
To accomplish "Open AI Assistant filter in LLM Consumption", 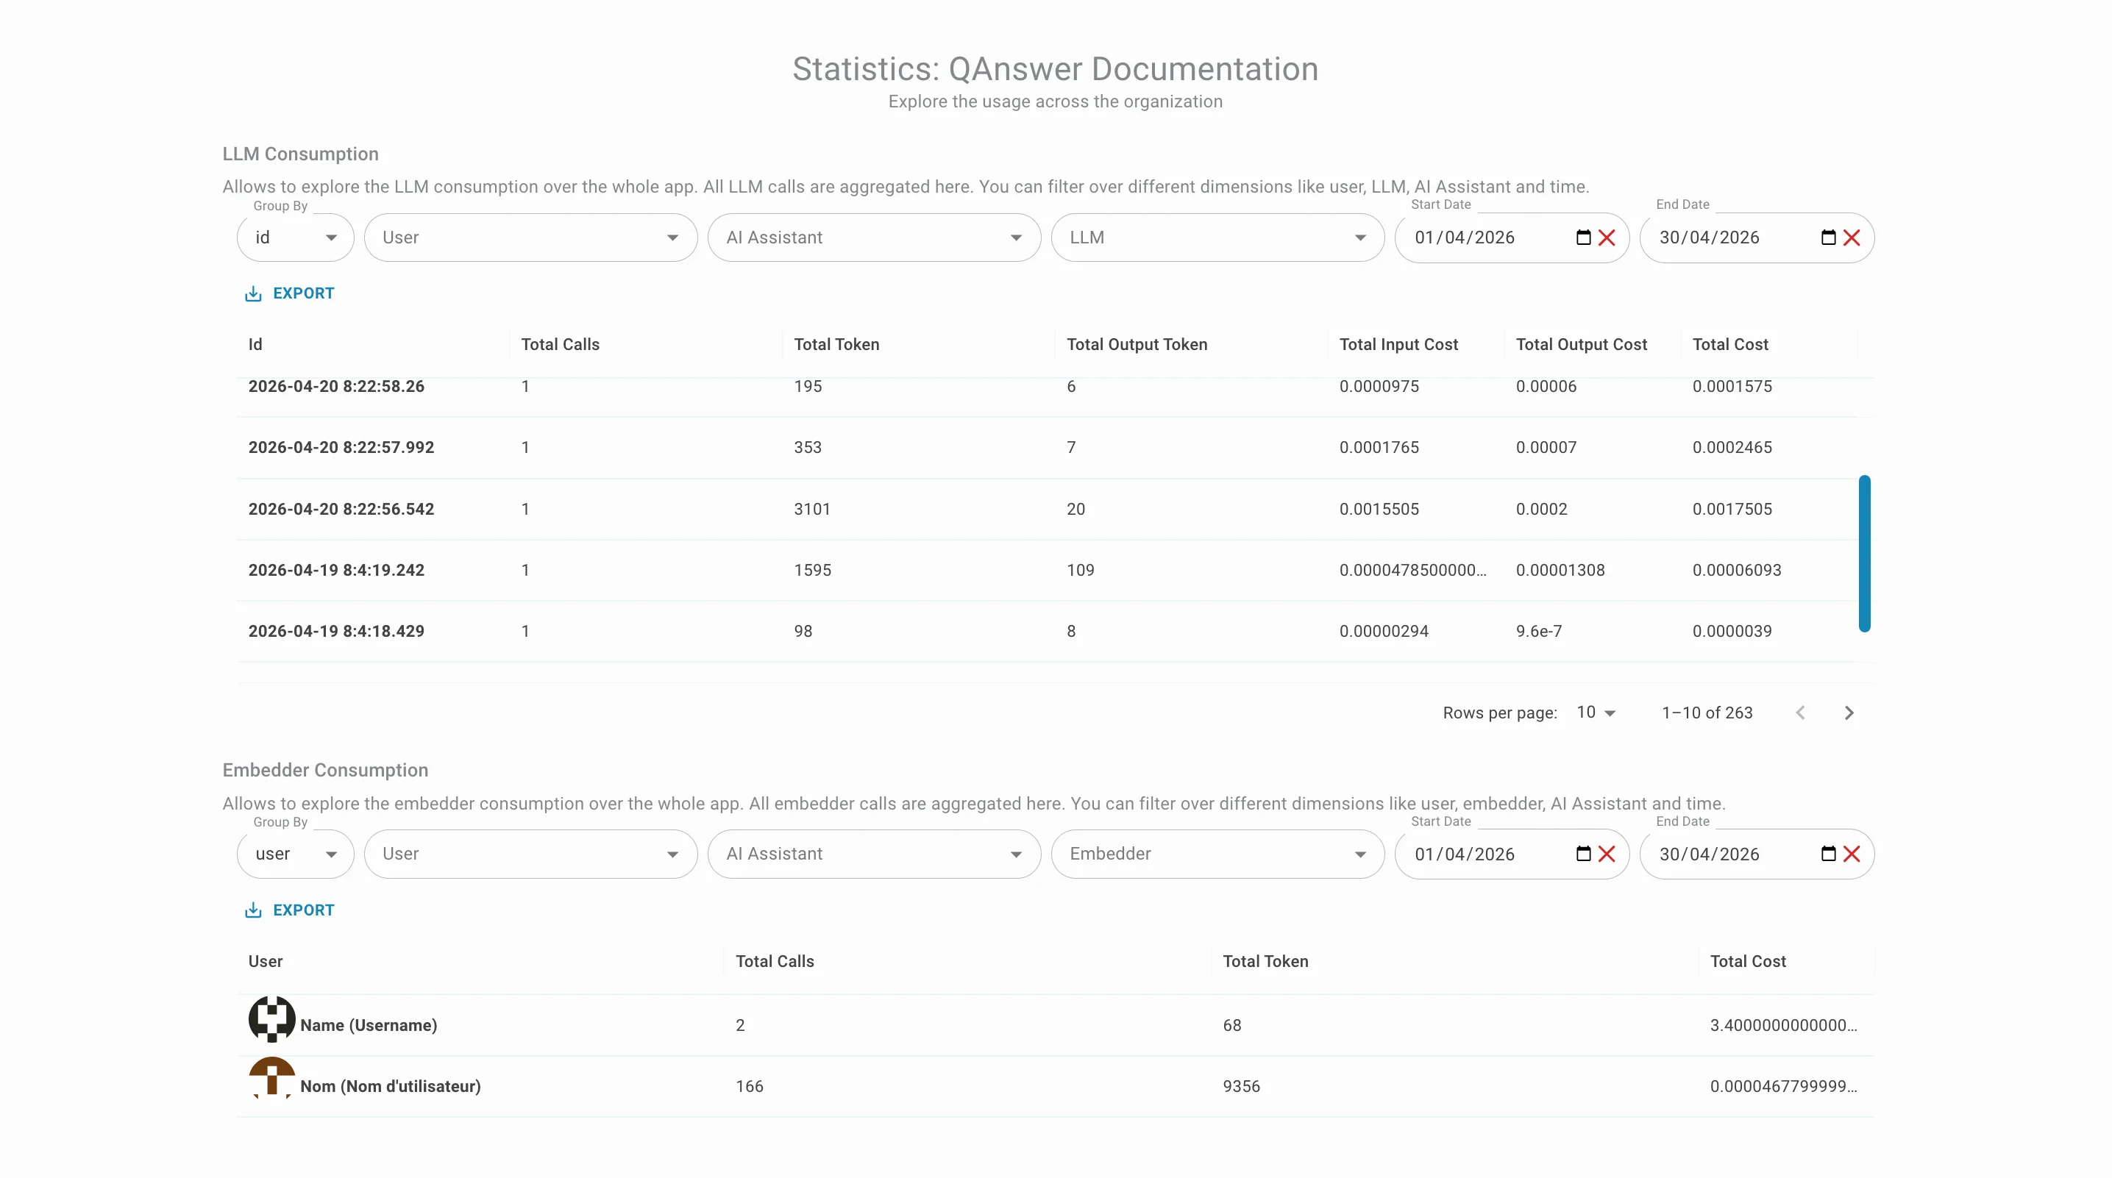I will tap(874, 238).
